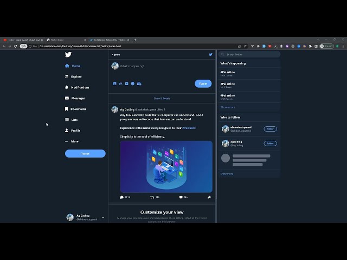The image size is (347, 260).
Task: Close the Twitter Clone browser tab
Action: [85, 40]
